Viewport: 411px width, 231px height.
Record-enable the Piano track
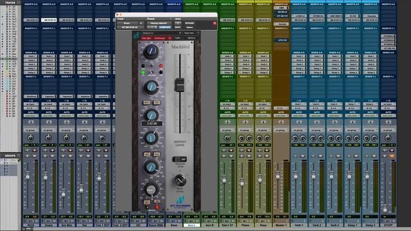tap(249, 150)
